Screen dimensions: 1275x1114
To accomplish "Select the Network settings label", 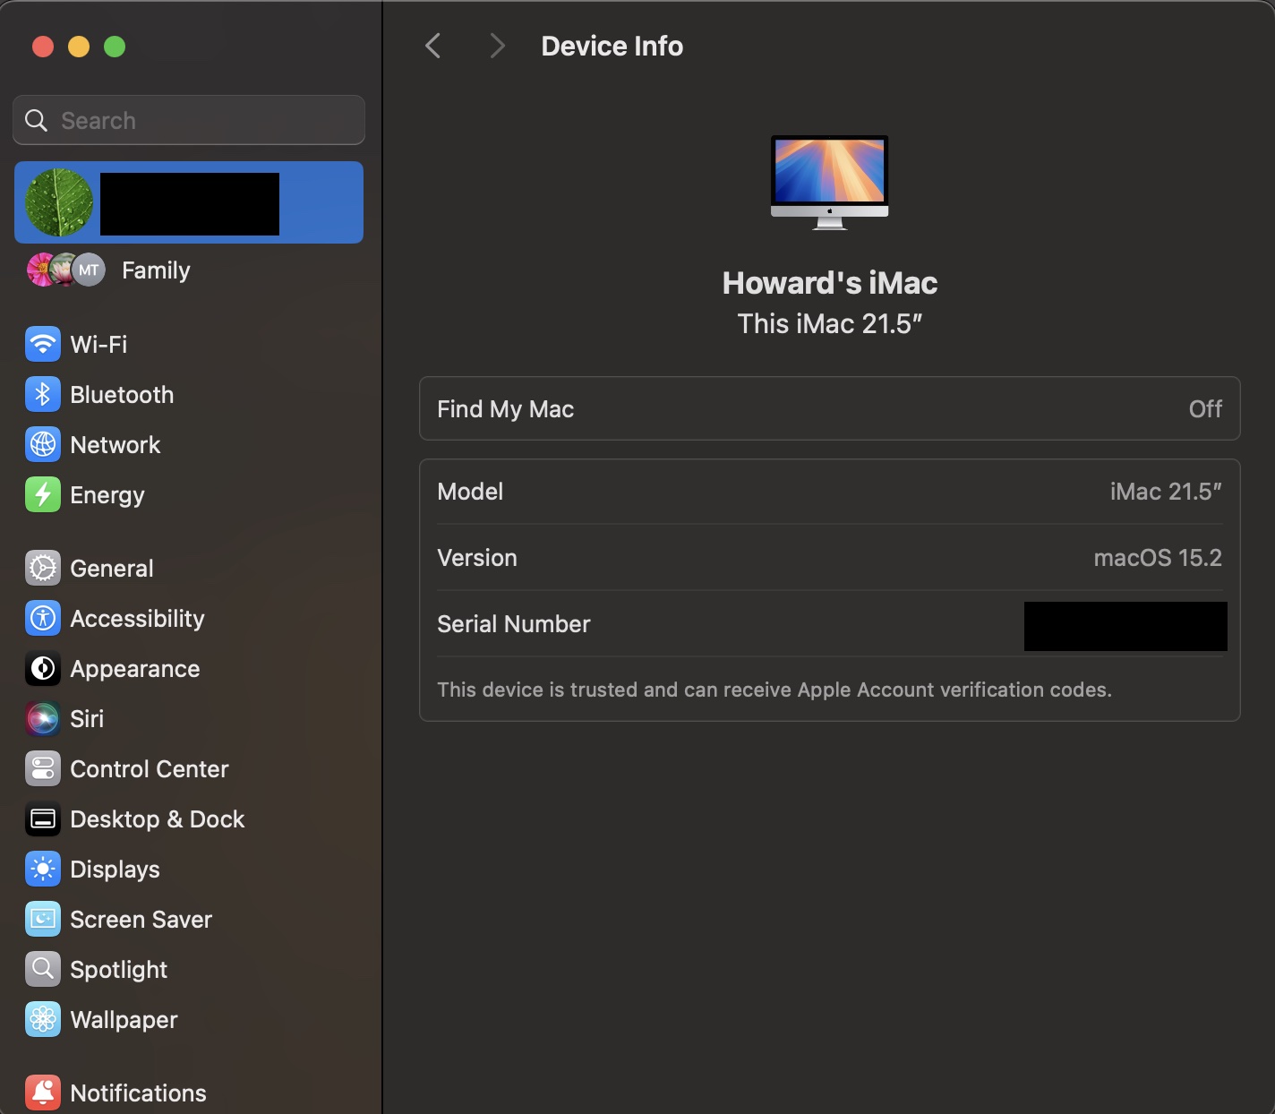I will [115, 444].
